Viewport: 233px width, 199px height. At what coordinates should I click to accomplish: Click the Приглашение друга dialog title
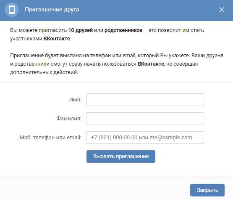[x=52, y=10]
